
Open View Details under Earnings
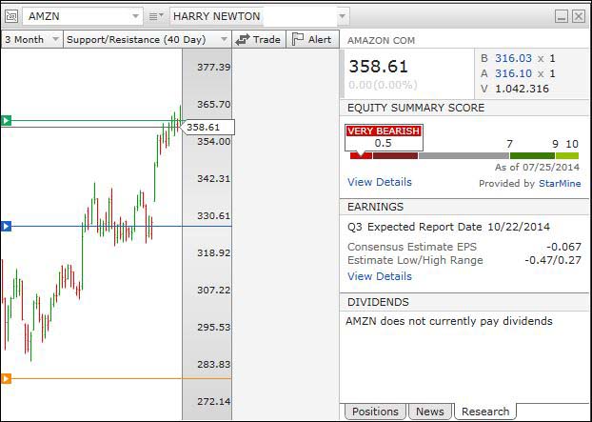(380, 276)
